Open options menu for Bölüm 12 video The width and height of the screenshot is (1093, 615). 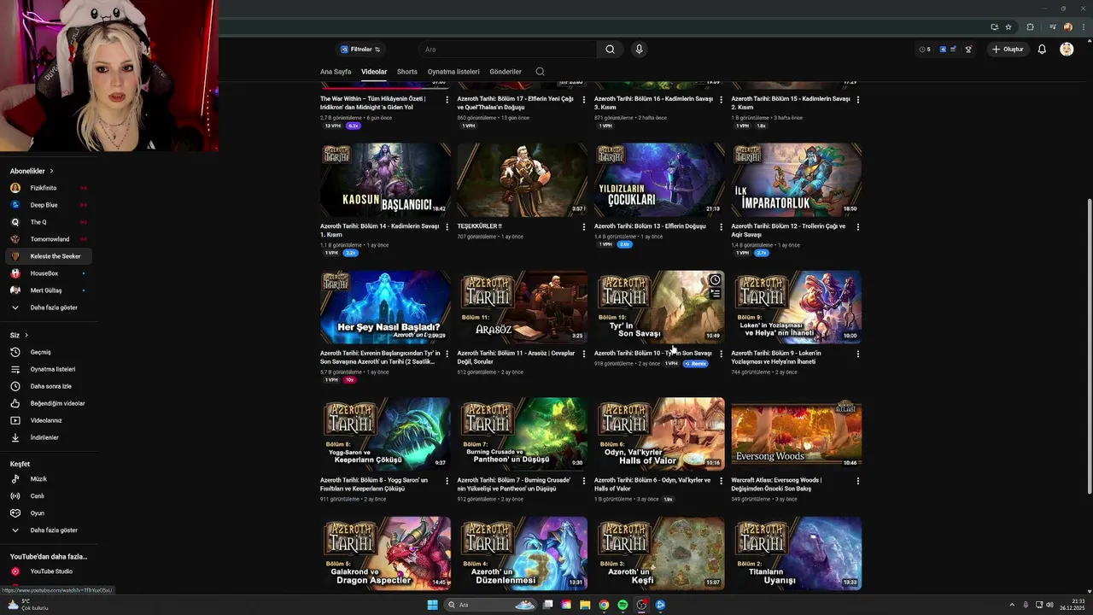[x=858, y=226]
